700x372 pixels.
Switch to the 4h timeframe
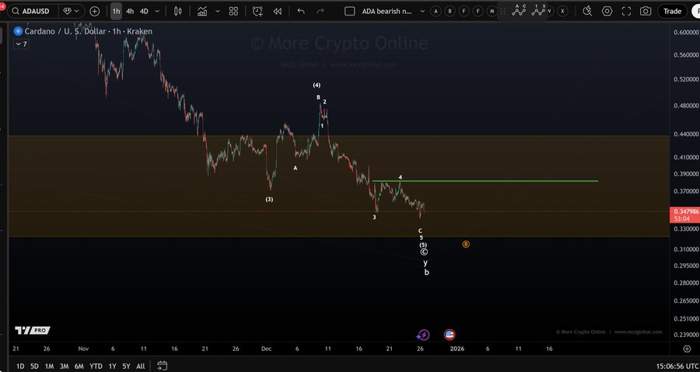pyautogui.click(x=130, y=11)
